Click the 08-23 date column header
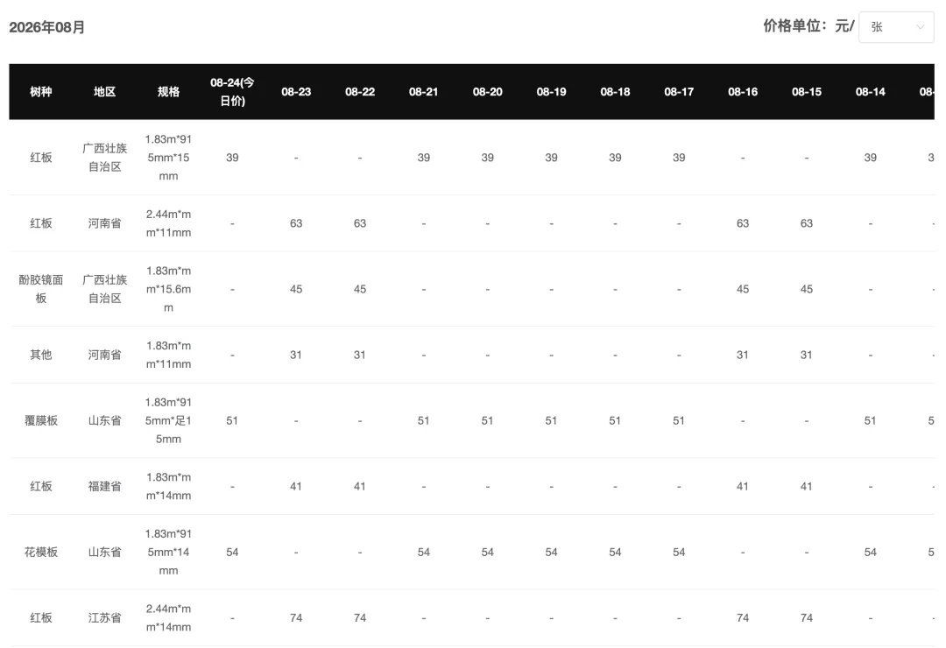Image resolution: width=946 pixels, height=648 pixels. click(x=296, y=92)
